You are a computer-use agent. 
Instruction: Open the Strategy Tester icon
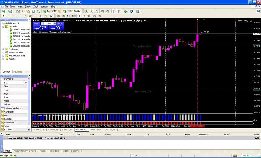pos(38,11)
